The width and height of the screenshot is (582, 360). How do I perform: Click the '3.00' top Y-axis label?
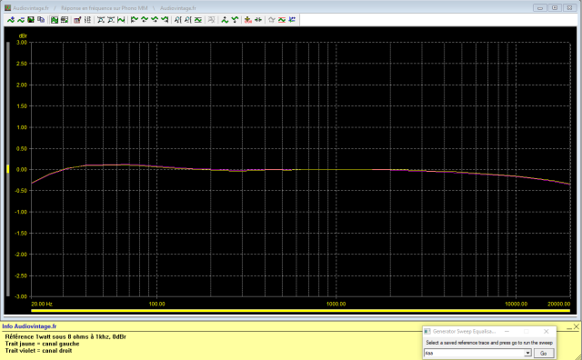(x=22, y=43)
